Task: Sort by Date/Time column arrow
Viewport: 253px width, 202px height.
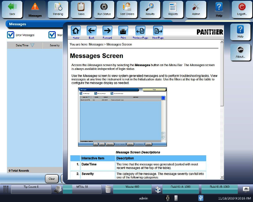Action: click(x=32, y=45)
